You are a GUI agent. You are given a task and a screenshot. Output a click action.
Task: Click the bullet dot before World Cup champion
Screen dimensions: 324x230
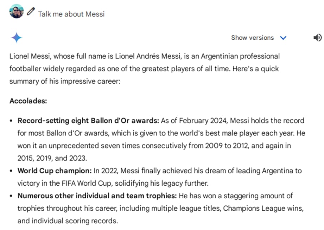coord(12,171)
